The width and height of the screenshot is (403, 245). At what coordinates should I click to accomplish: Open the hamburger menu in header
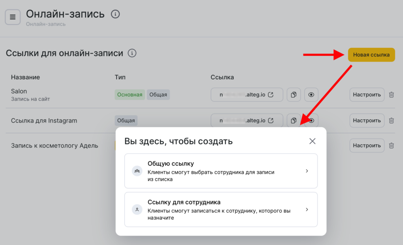[13, 17]
